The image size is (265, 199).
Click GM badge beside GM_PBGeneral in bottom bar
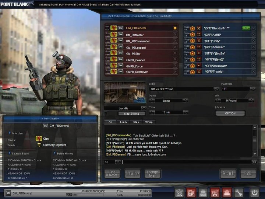(8, 193)
